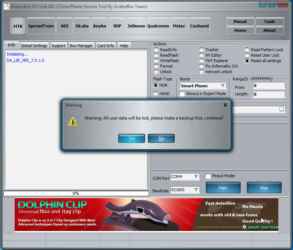This screenshot has height=250, width=293.
Task: Decline the warning with No
Action: pos(161,138)
